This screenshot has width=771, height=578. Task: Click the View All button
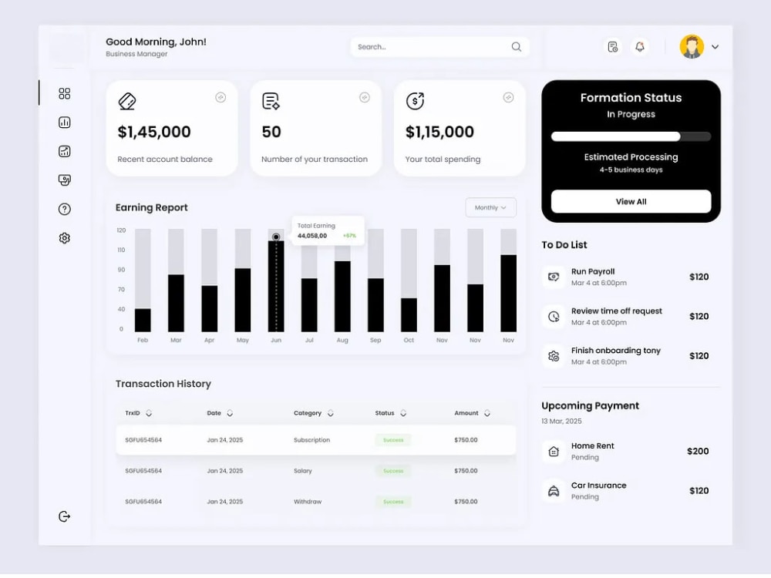631,201
